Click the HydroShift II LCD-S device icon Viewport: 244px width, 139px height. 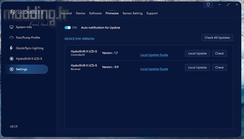point(12,59)
